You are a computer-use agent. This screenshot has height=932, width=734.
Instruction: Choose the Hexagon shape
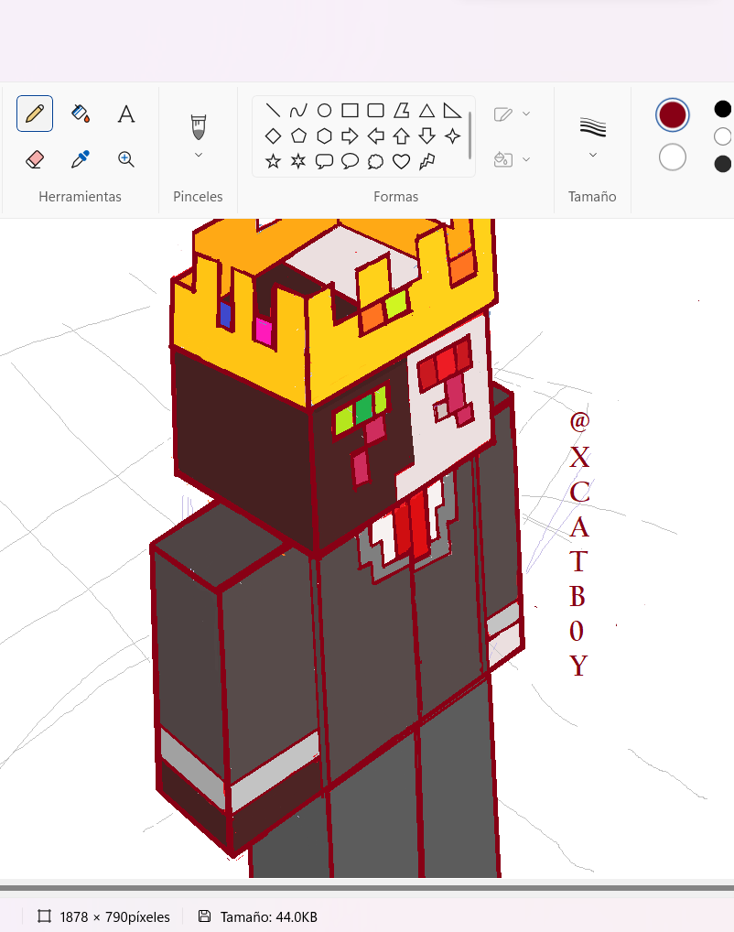point(324,136)
